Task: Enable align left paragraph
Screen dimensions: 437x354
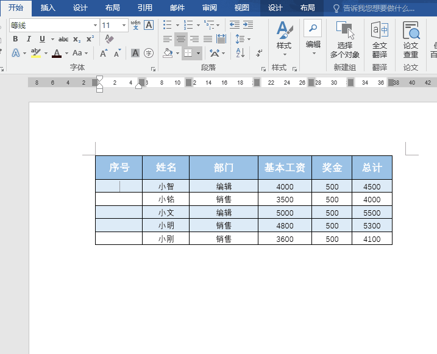Action: (x=167, y=39)
